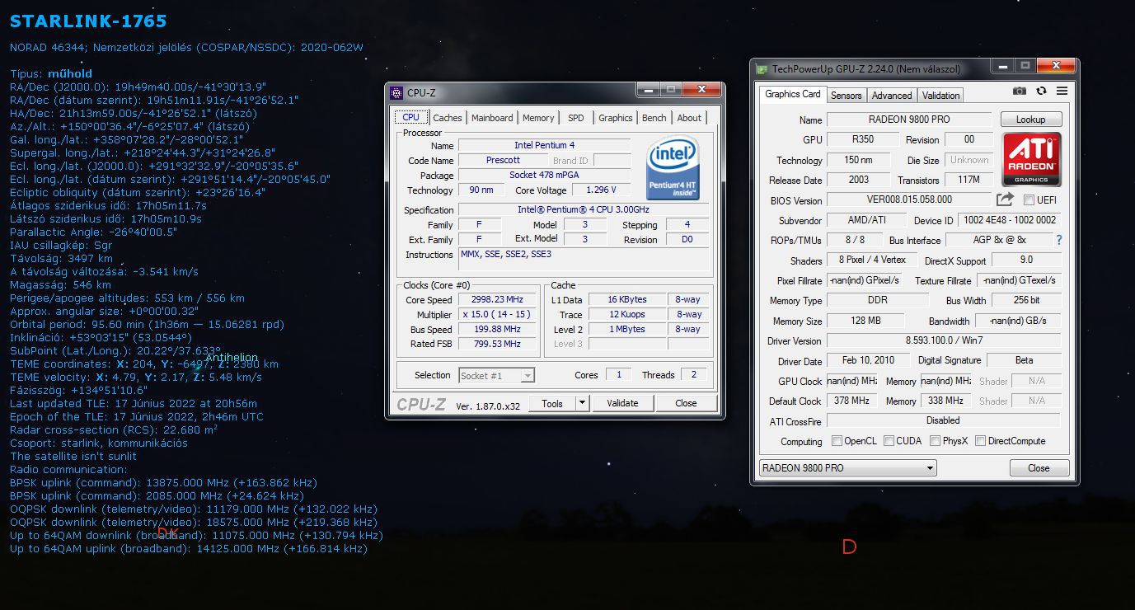This screenshot has height=610, width=1135.
Task: Click the Bus Interface question mark icon
Action: pos(1059,240)
